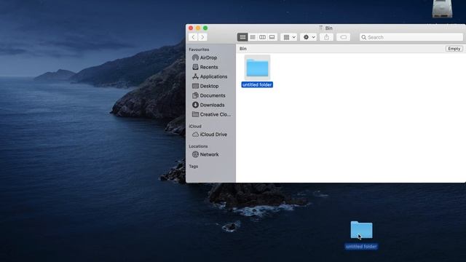Image resolution: width=466 pixels, height=262 pixels.
Task: Switch to icon view
Action: point(242,37)
